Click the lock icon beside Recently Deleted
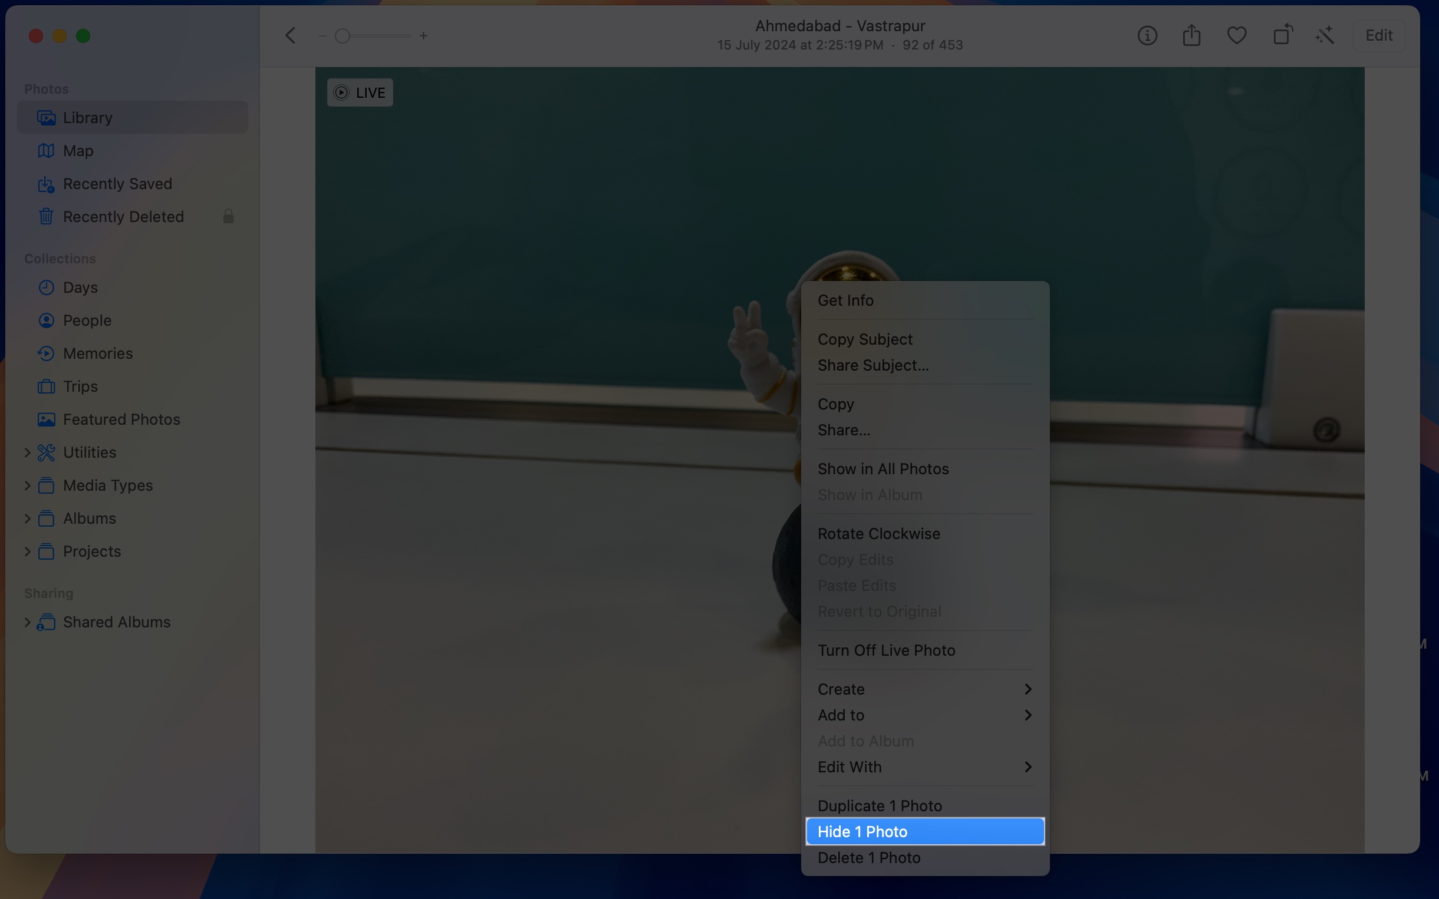 click(228, 217)
